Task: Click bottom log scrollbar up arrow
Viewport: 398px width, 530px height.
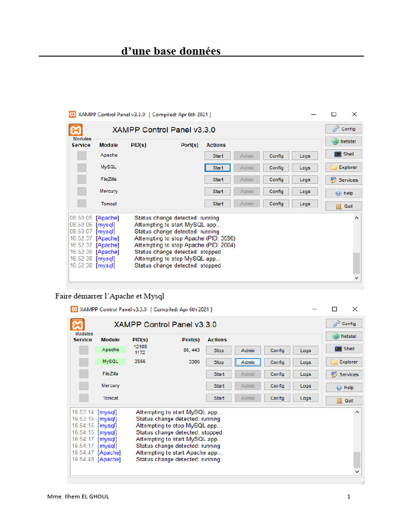Action: [x=357, y=412]
